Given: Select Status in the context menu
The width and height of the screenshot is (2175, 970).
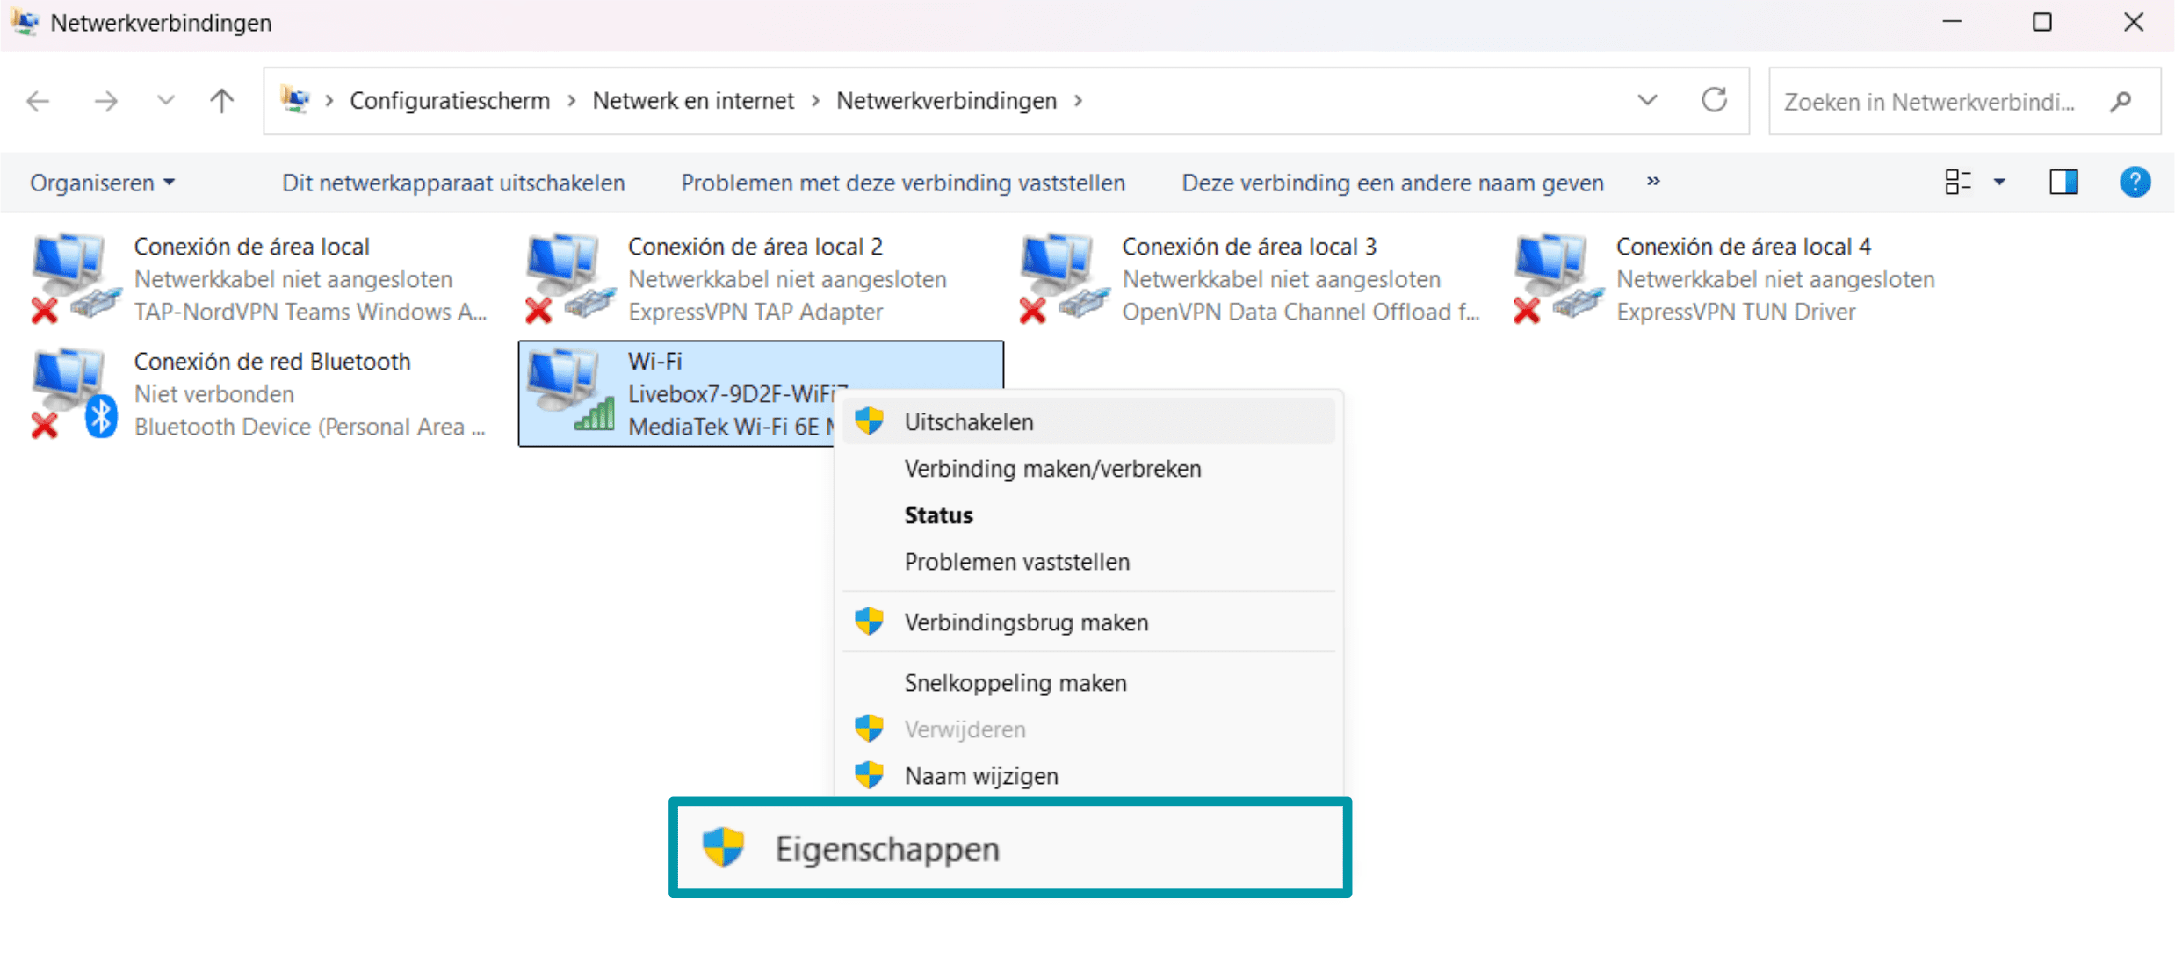Looking at the screenshot, I should 937,514.
